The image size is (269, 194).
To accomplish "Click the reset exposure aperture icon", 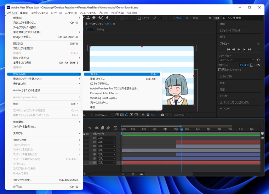I will pyautogui.click(x=148, y=115).
